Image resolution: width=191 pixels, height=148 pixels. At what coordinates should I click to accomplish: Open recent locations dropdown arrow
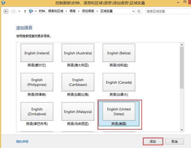click(x=19, y=11)
